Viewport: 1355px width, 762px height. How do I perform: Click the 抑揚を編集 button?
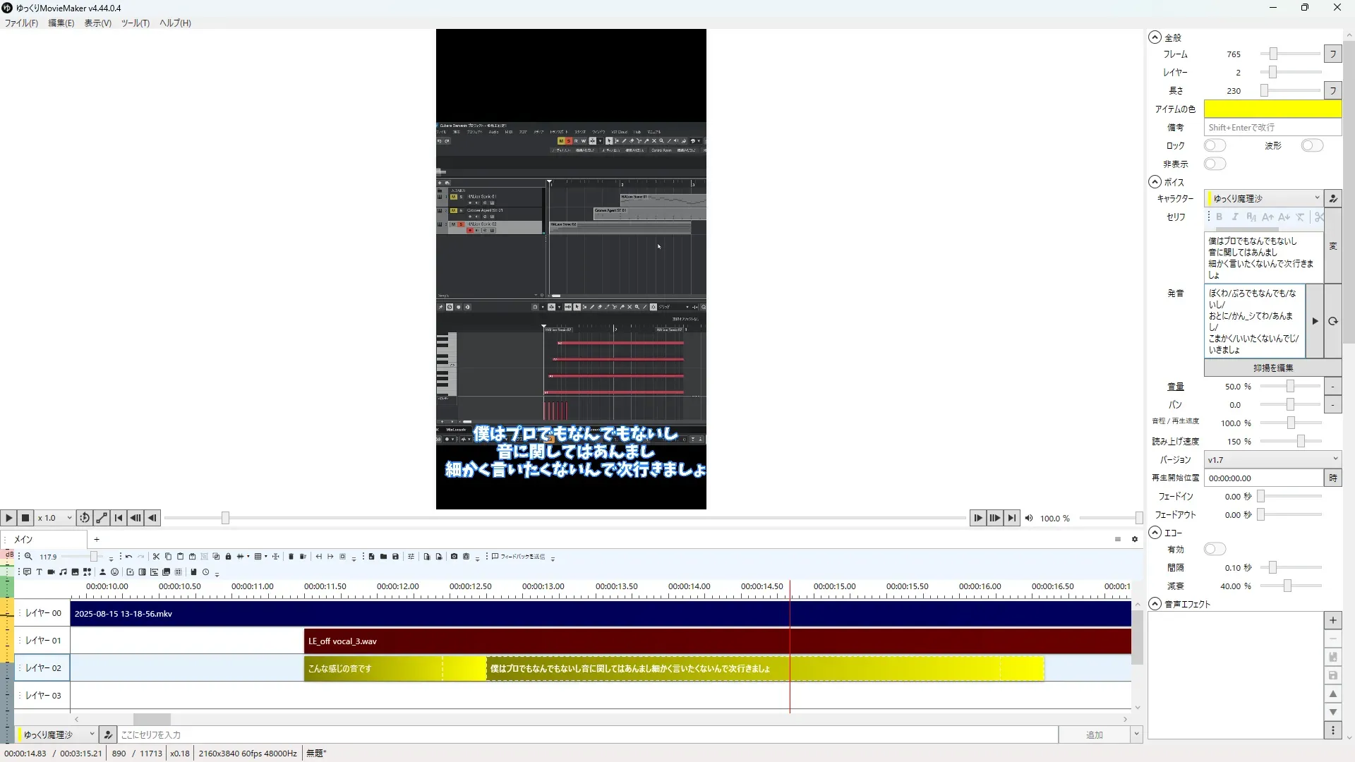pos(1272,368)
